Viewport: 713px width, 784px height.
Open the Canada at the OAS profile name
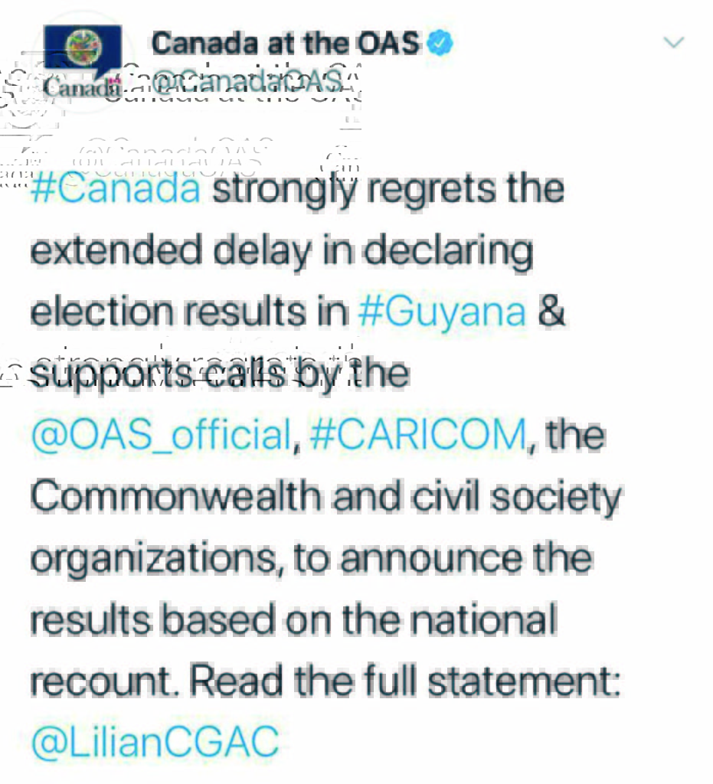click(x=286, y=44)
